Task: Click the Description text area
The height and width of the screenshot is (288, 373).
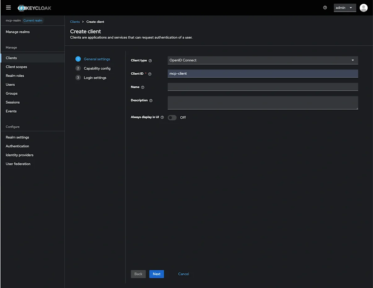Action: pos(263,103)
